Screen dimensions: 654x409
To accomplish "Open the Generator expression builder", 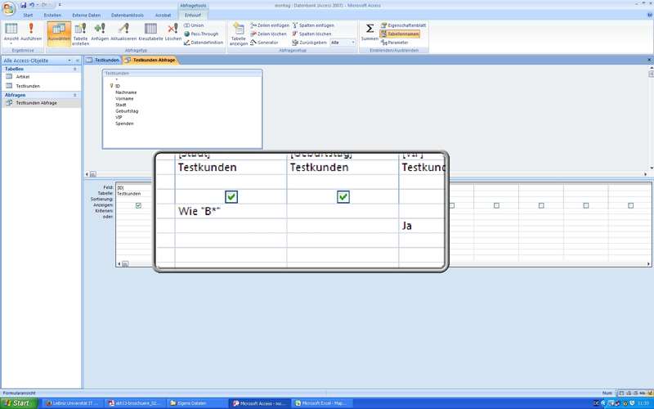I will pos(264,43).
